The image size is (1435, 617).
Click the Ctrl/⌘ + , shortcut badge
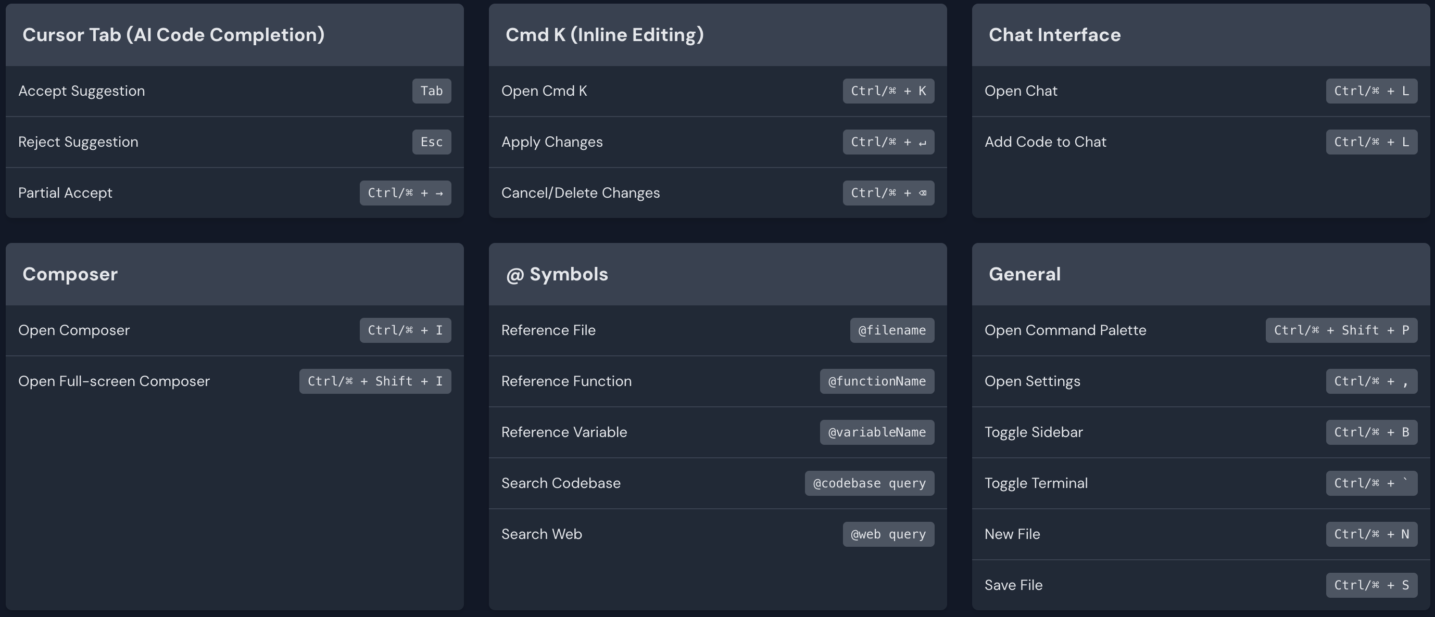(x=1371, y=381)
